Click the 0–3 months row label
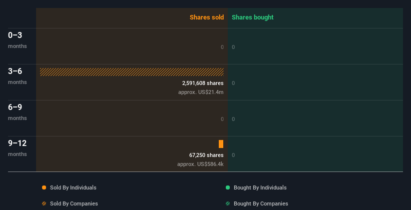The image size is (411, 210). (x=18, y=40)
